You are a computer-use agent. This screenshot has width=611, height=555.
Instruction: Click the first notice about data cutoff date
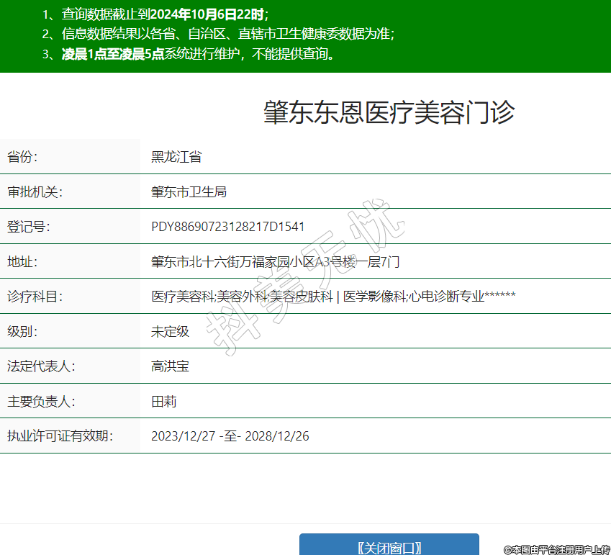pos(155,14)
